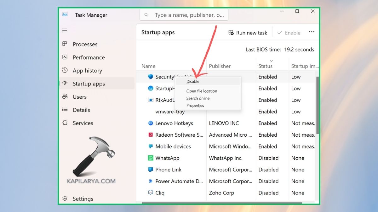Screen dimensions: 378x212
Task: Click the Users people icon
Action: click(65, 96)
